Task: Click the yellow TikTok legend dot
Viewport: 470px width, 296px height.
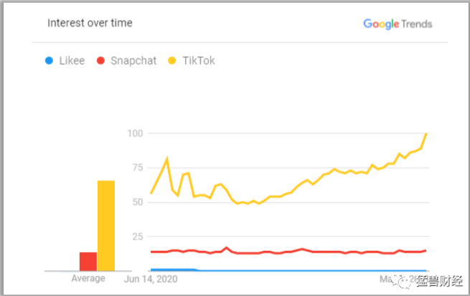Action: (x=170, y=61)
